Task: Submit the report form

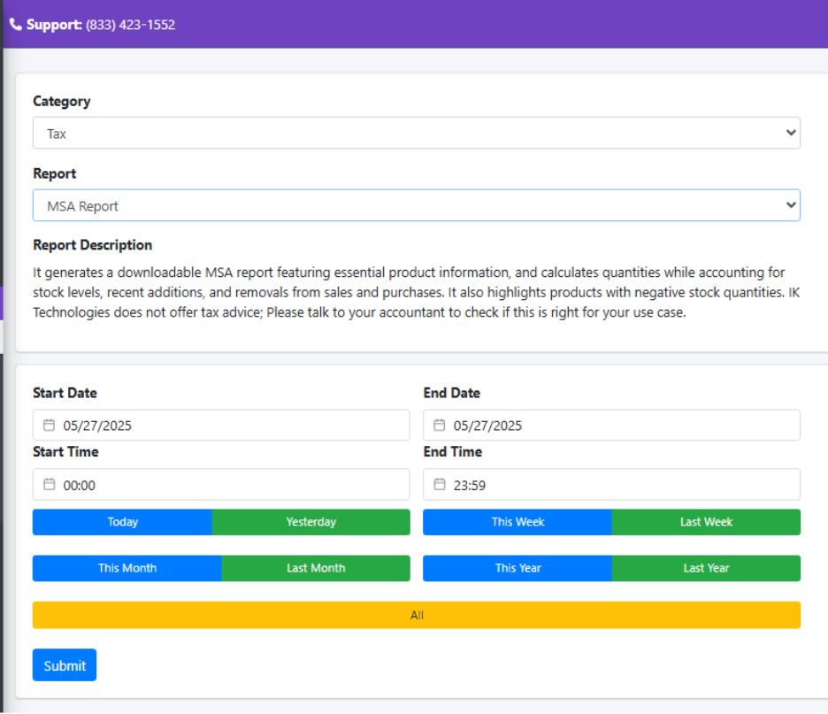Action: click(65, 665)
